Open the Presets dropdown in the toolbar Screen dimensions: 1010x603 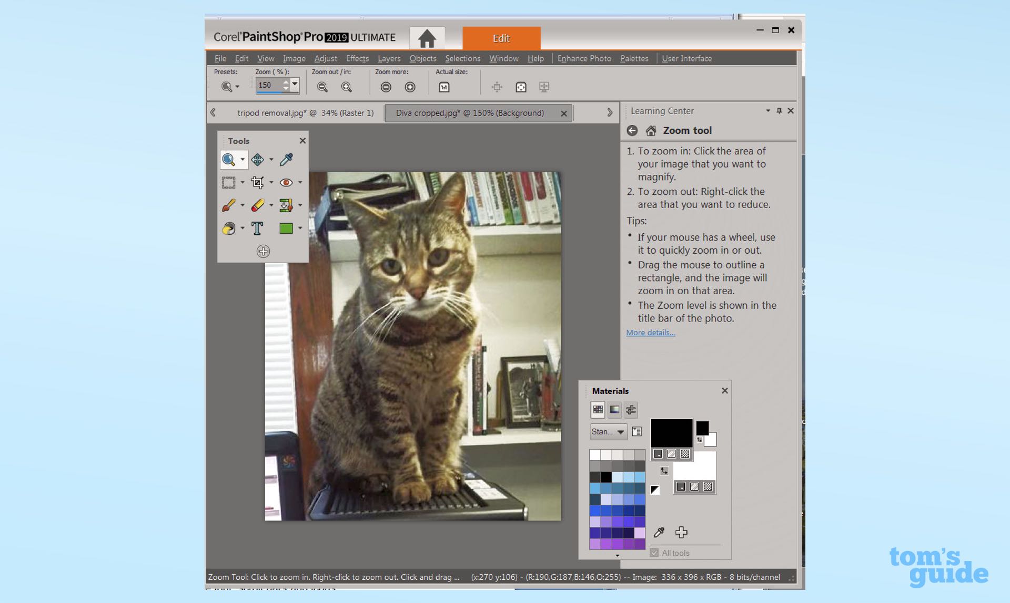click(236, 87)
